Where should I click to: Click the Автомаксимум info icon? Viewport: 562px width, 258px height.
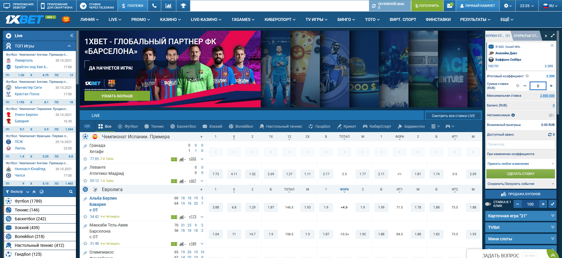513,115
